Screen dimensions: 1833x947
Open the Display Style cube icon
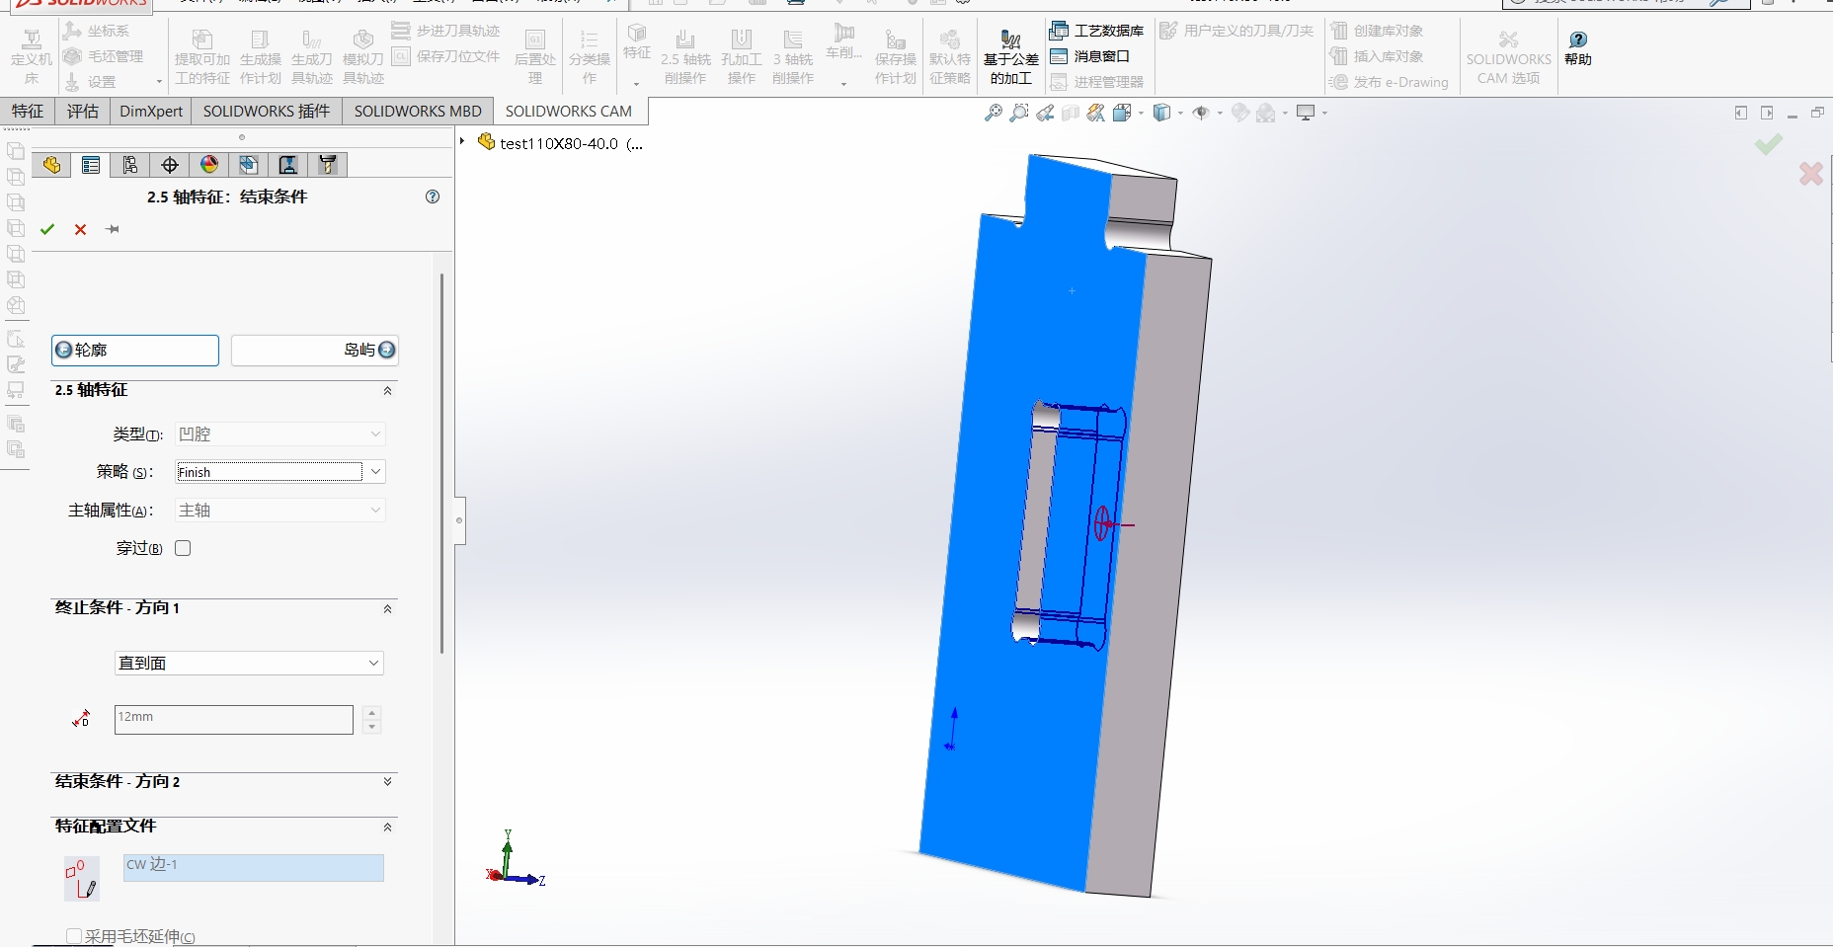click(x=1162, y=114)
